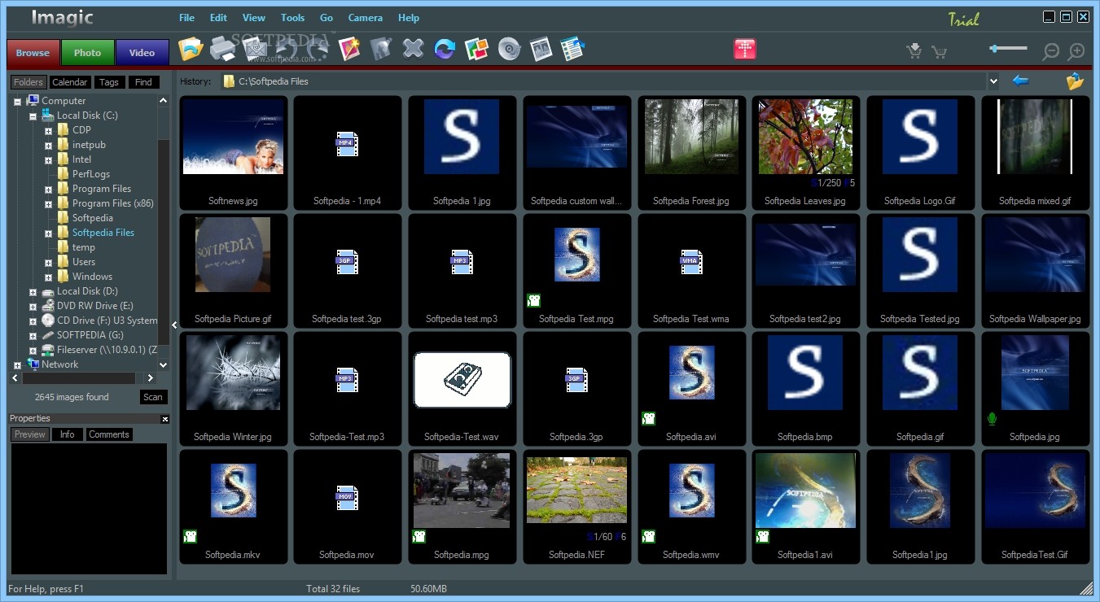Click the contact sheet icon
Screen dimensions: 1100x602
point(541,50)
